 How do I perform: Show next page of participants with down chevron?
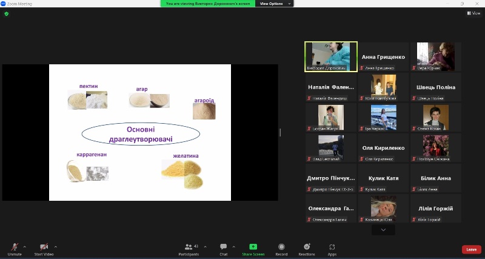383,230
